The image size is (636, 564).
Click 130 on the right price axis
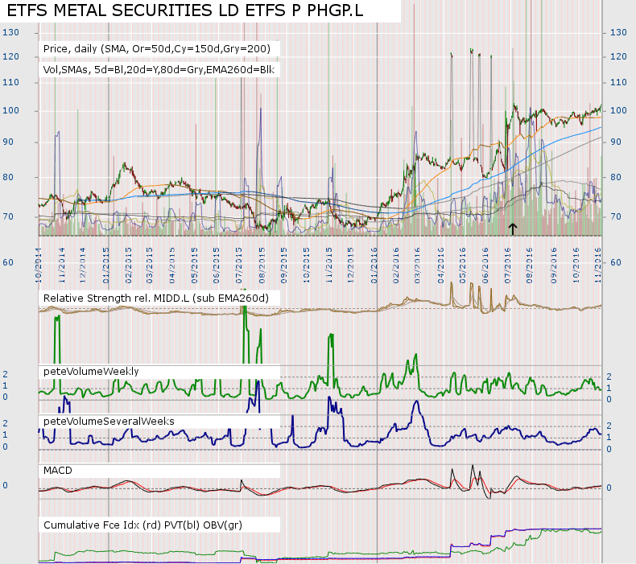618,32
